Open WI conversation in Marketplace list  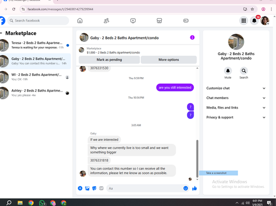click(35, 77)
